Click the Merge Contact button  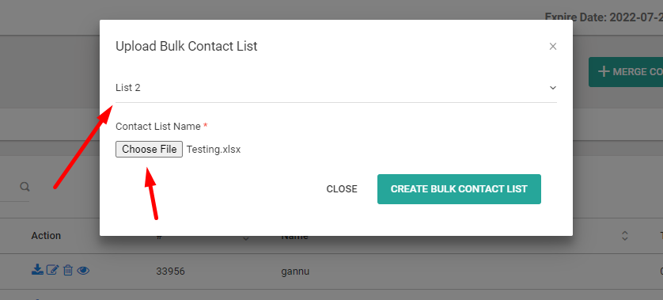[x=626, y=72]
